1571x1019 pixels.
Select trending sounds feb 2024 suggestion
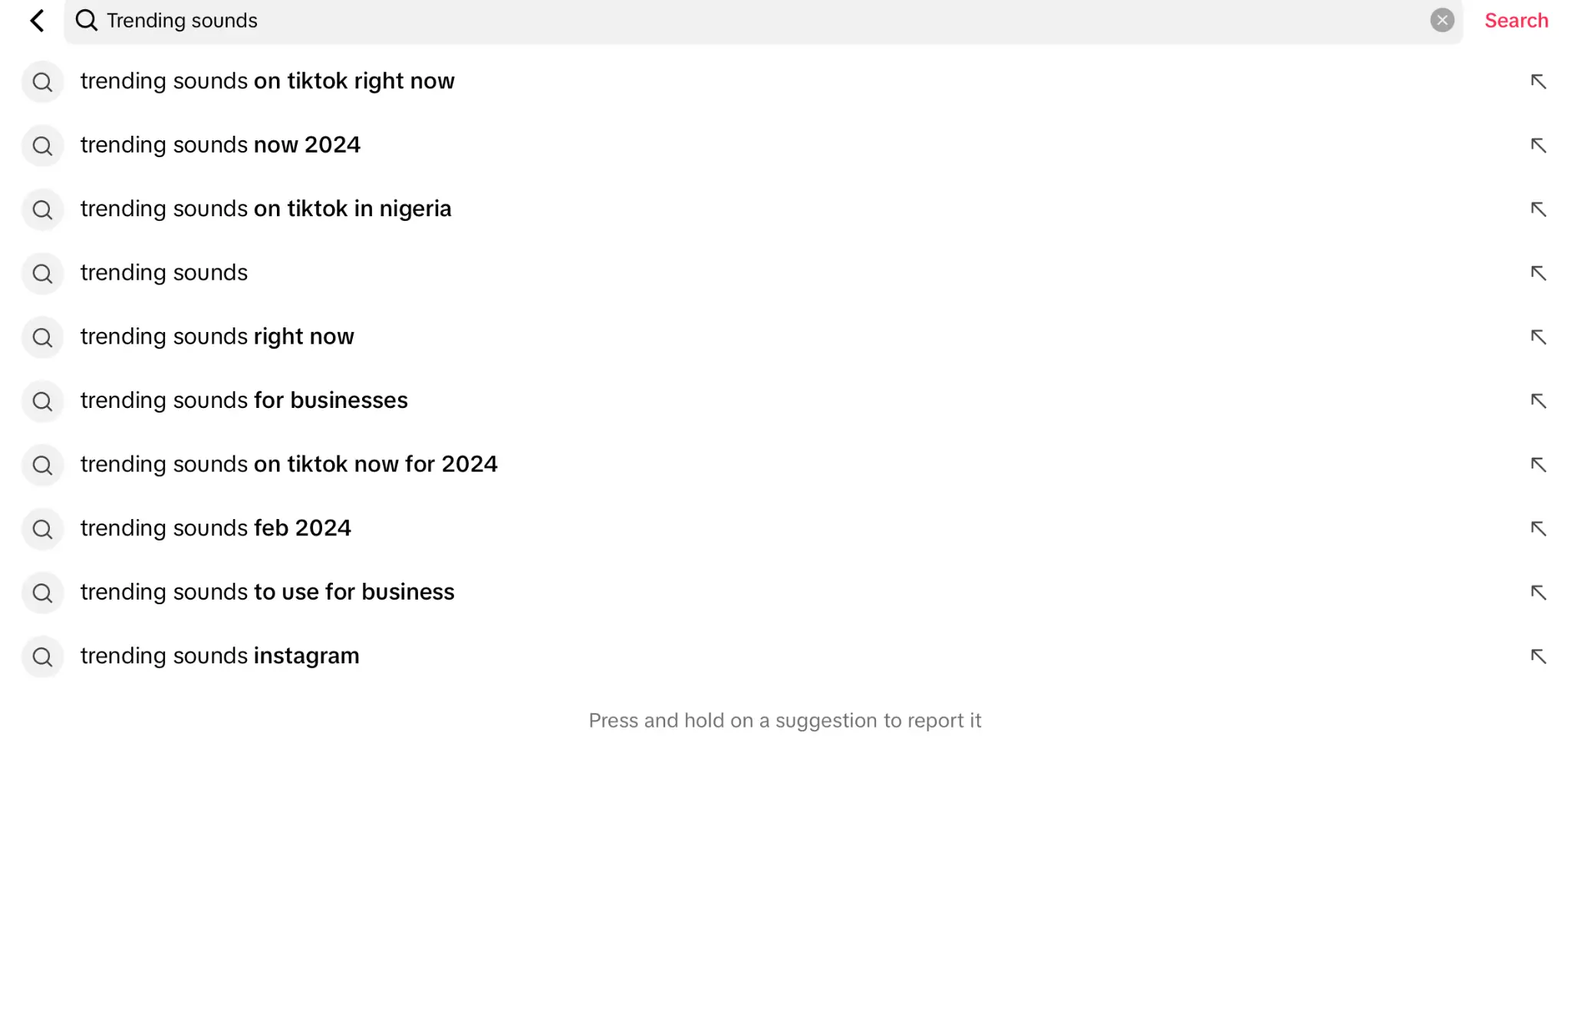[x=785, y=529]
